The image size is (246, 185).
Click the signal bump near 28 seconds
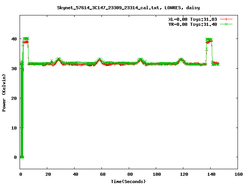(x=58, y=60)
